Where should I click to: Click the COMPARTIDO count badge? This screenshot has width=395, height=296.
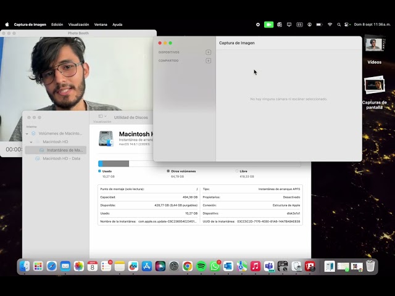pyautogui.click(x=209, y=60)
